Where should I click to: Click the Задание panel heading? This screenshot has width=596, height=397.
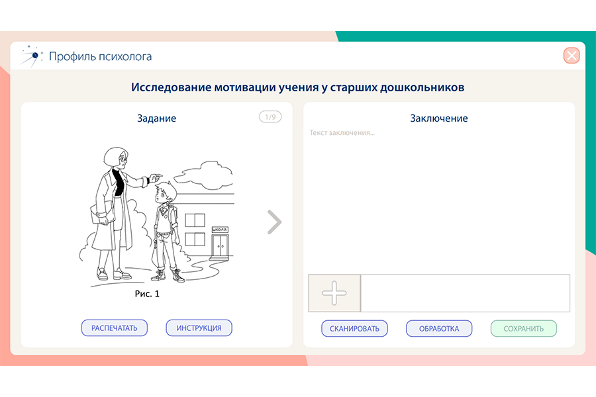(156, 118)
